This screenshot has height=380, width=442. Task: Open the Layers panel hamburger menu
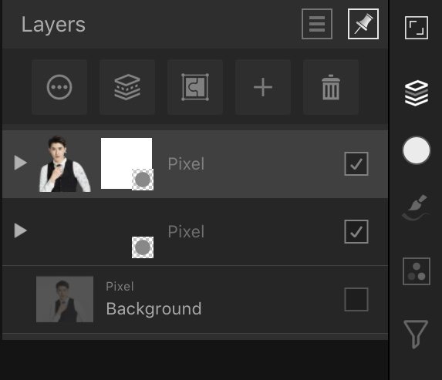(x=317, y=24)
